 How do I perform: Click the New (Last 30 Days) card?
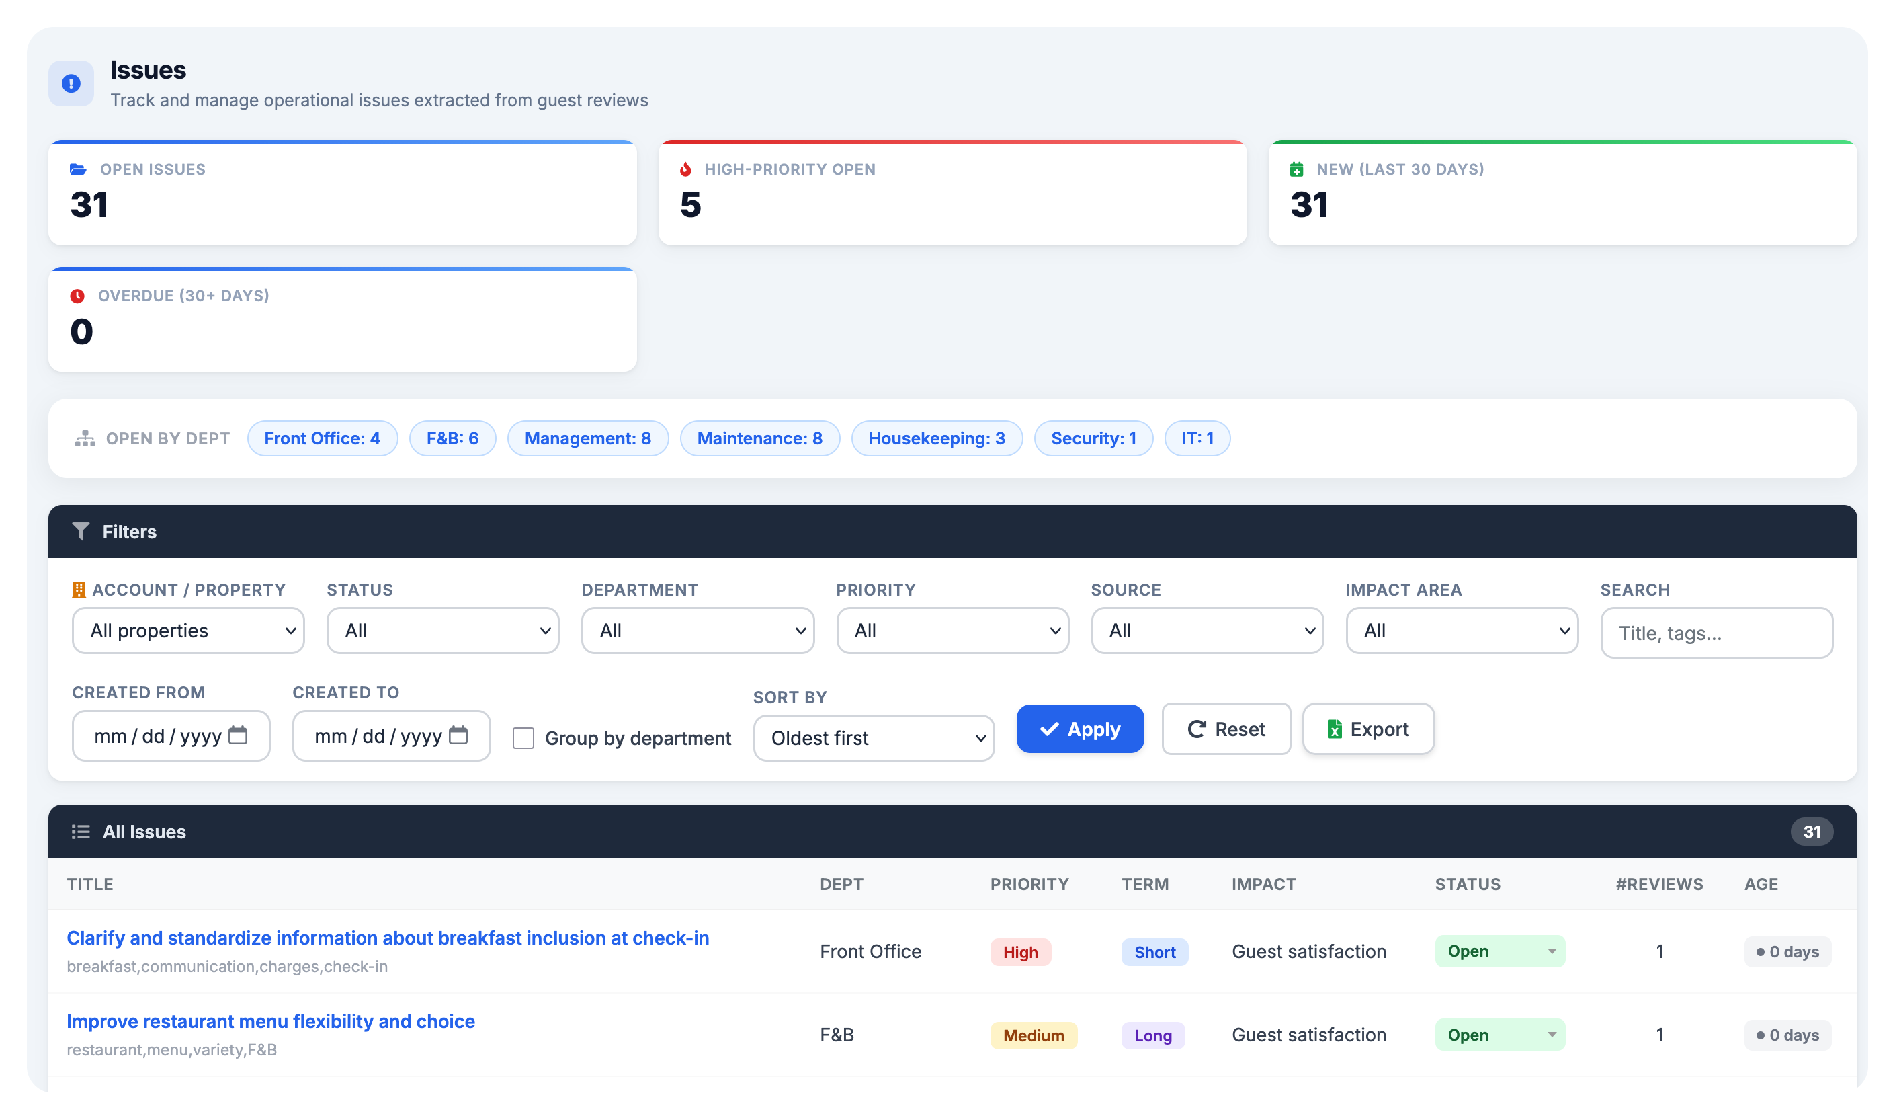[x=1562, y=193]
